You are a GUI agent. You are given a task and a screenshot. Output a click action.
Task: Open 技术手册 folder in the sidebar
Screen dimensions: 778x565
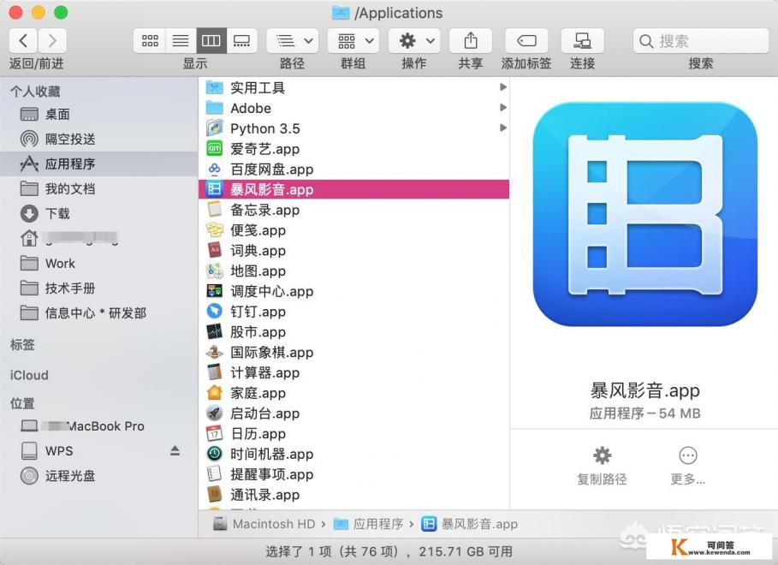[x=99, y=288]
